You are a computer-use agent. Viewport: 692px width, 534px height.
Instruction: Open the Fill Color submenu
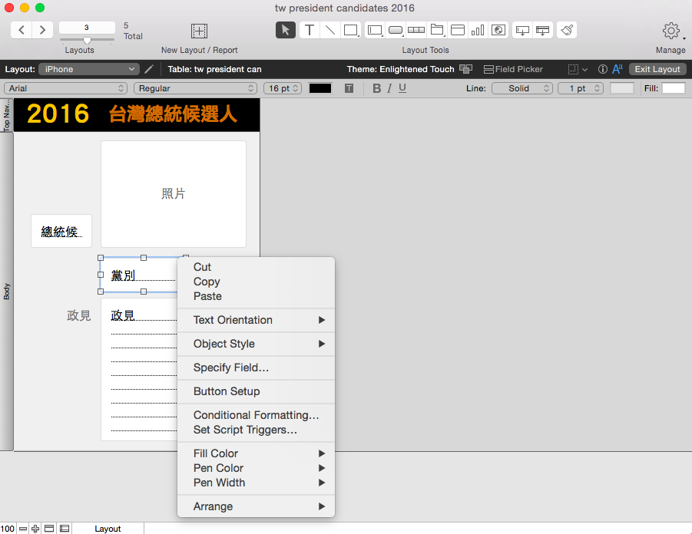256,453
